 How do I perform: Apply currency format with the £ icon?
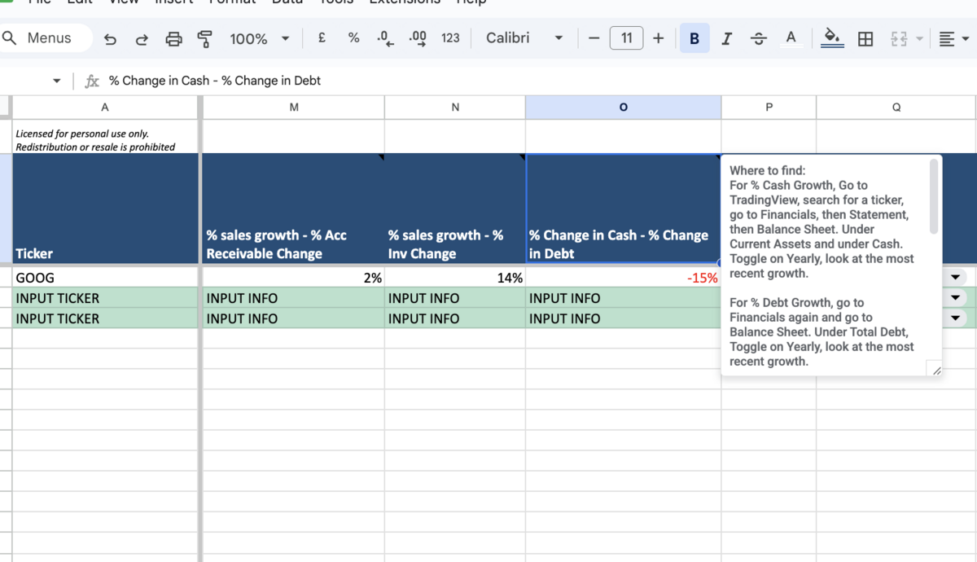(x=322, y=38)
